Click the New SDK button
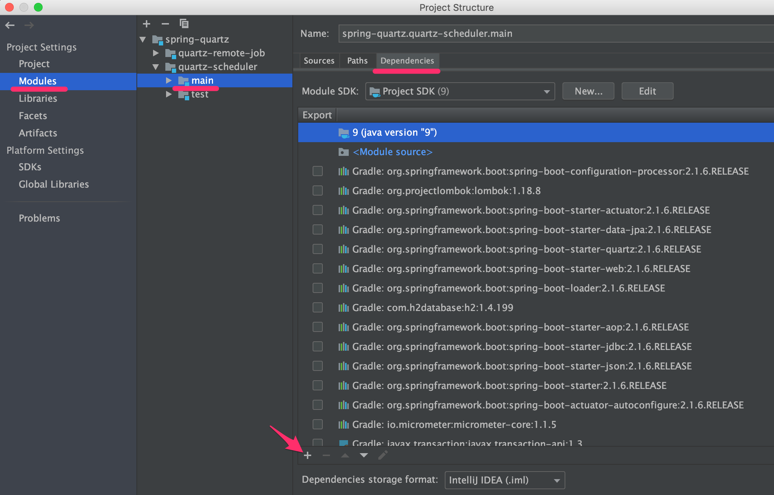This screenshot has height=495, width=774. point(587,91)
